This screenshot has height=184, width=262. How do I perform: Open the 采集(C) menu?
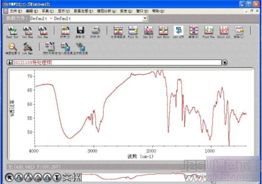point(47,11)
